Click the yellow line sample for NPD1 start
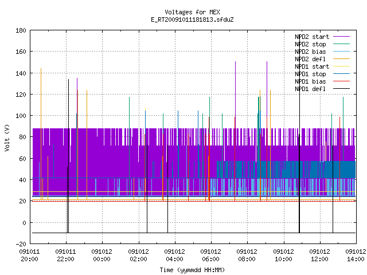 click(341, 66)
